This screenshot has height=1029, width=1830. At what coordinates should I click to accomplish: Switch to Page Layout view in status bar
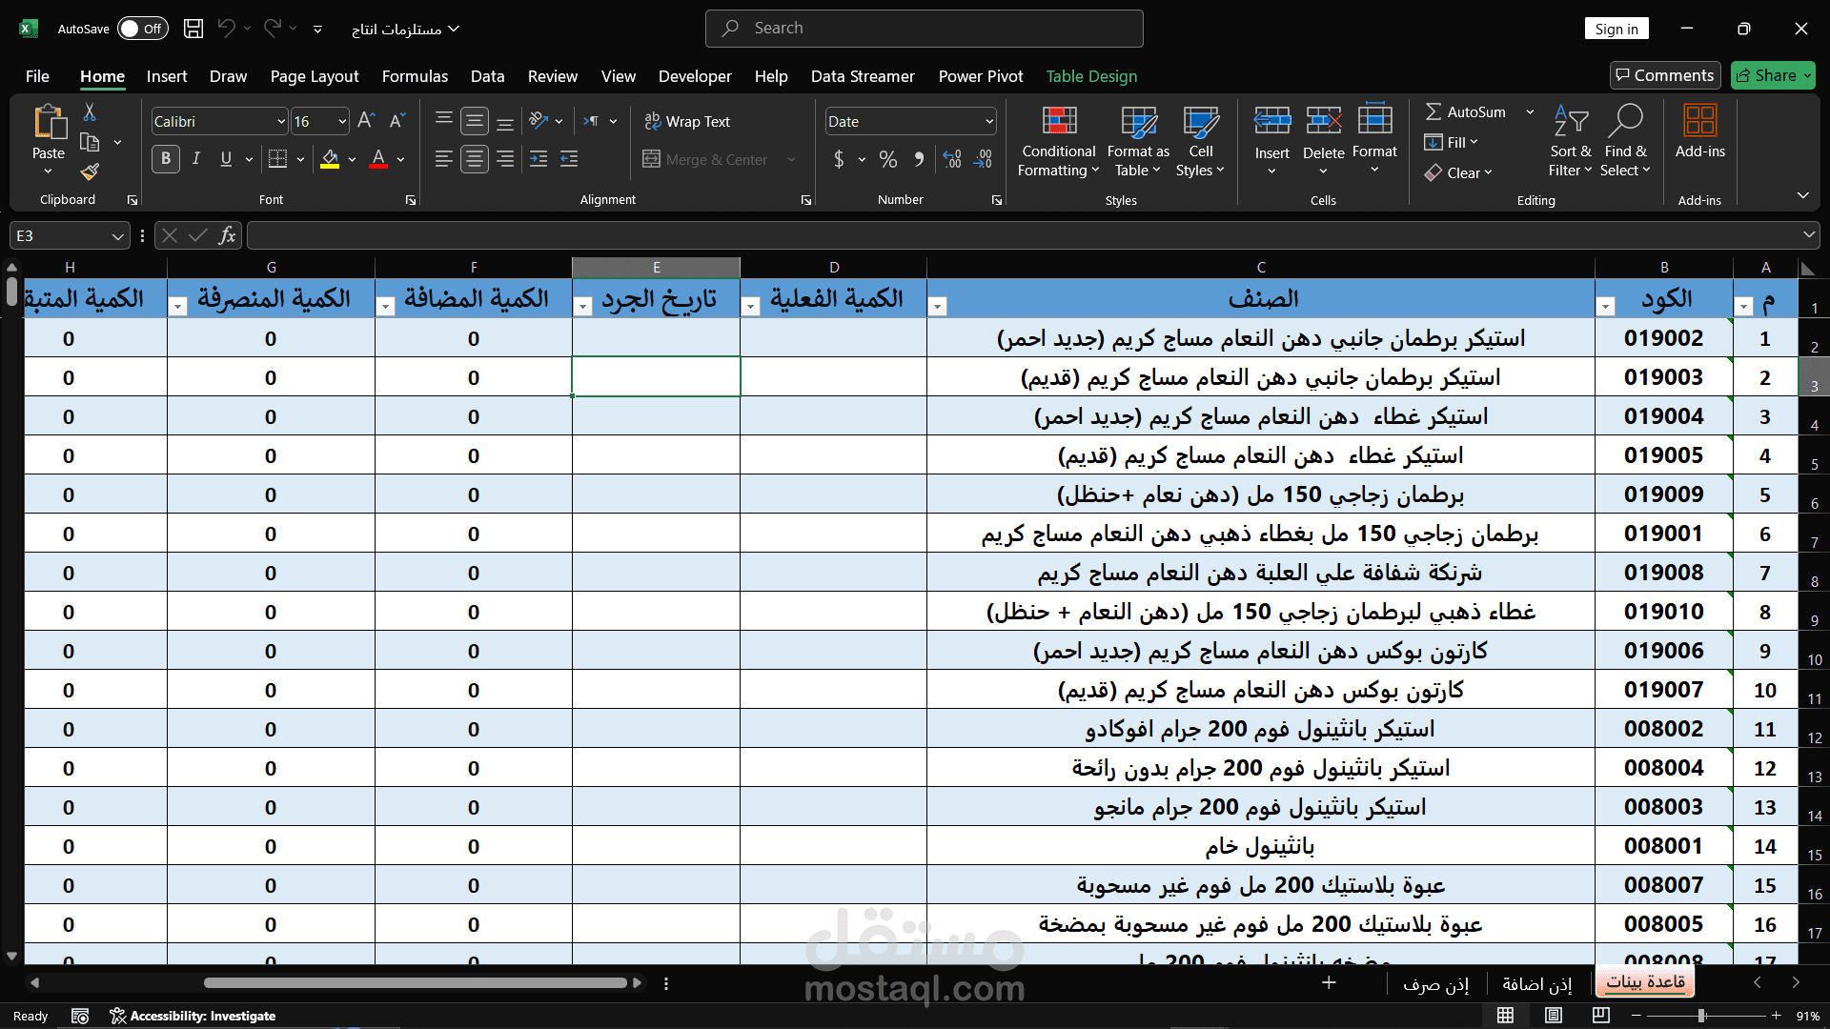point(1554,1016)
